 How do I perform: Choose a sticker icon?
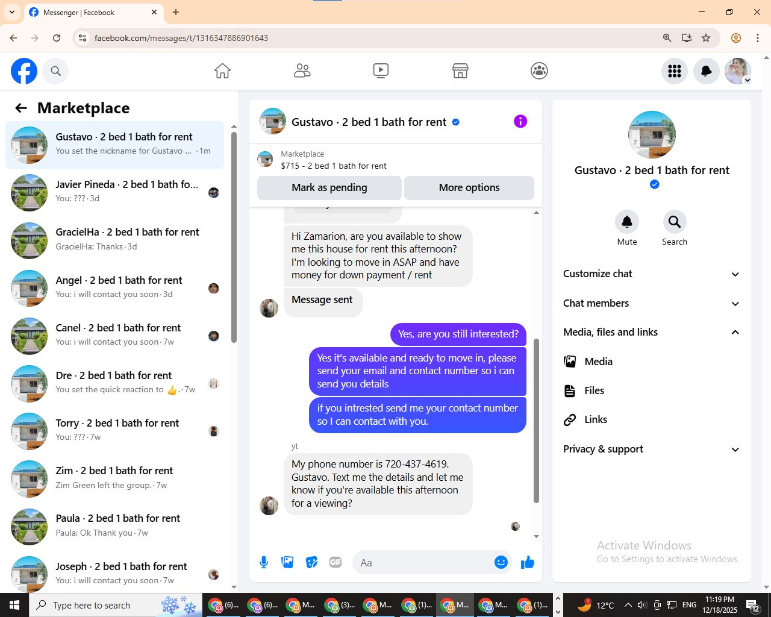coord(311,562)
